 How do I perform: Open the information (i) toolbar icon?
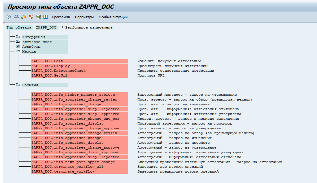pyautogui.click(x=45, y=17)
